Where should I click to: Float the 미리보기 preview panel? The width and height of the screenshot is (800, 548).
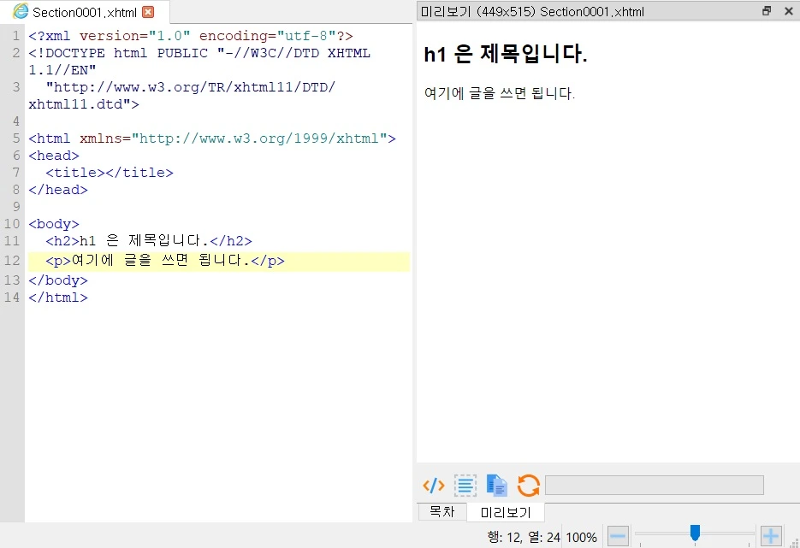(767, 11)
